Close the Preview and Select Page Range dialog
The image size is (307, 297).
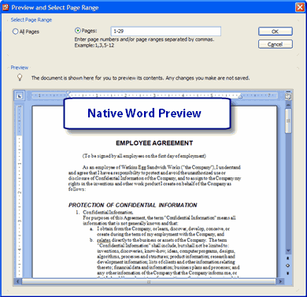(x=300, y=7)
